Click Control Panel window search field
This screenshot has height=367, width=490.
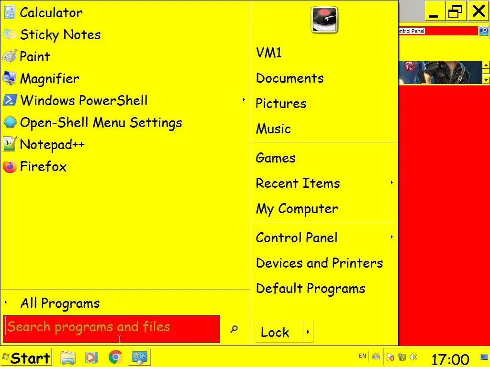tap(438, 31)
